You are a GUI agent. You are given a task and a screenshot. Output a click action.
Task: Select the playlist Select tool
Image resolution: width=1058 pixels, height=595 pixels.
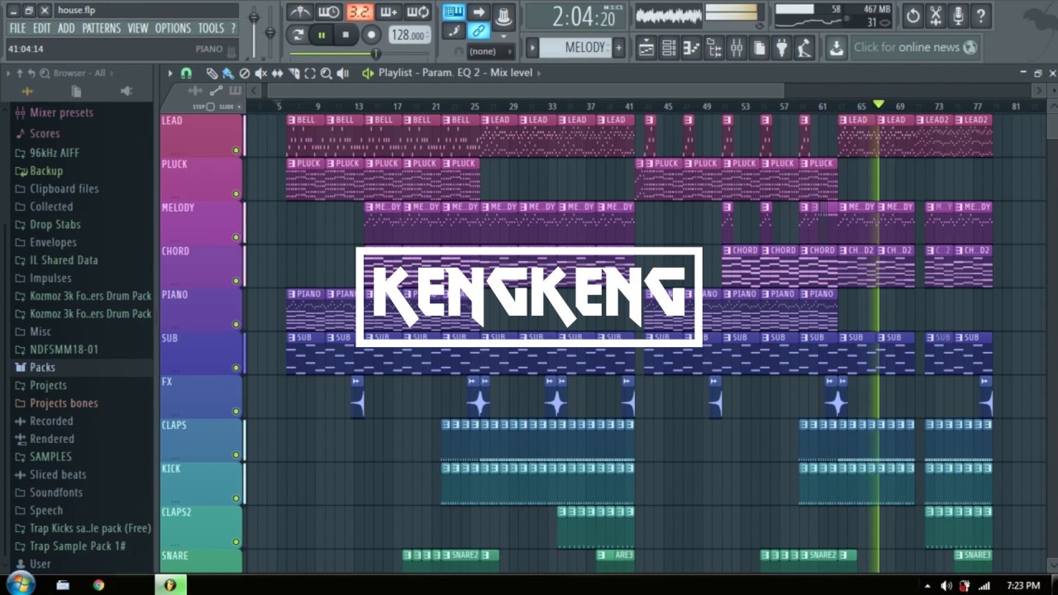coord(310,74)
